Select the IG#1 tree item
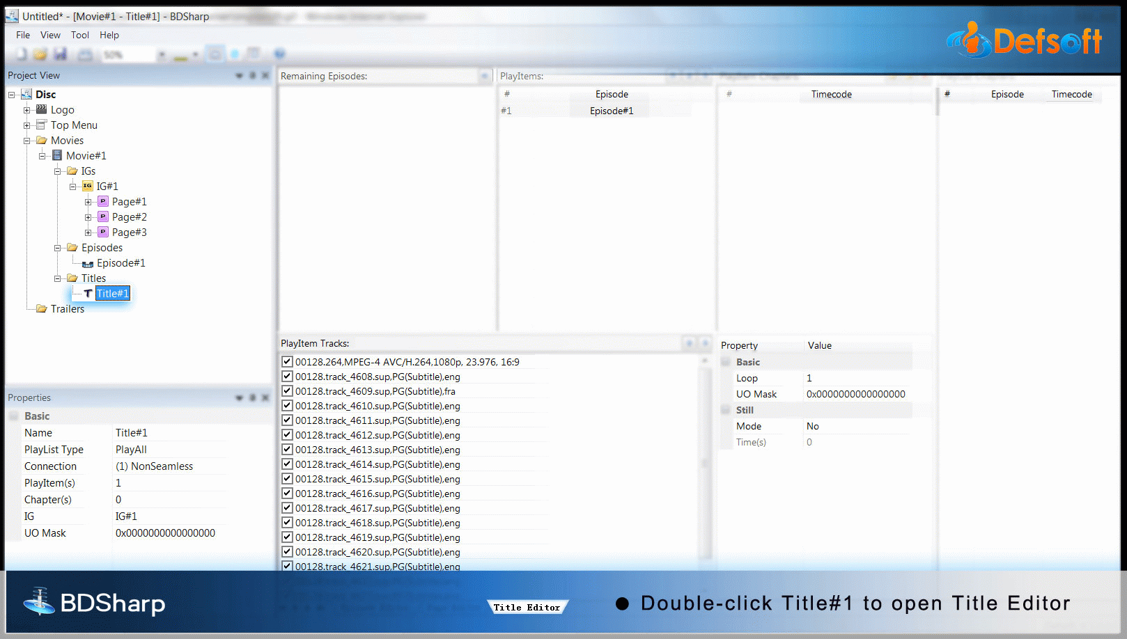1127x639 pixels. tap(107, 187)
